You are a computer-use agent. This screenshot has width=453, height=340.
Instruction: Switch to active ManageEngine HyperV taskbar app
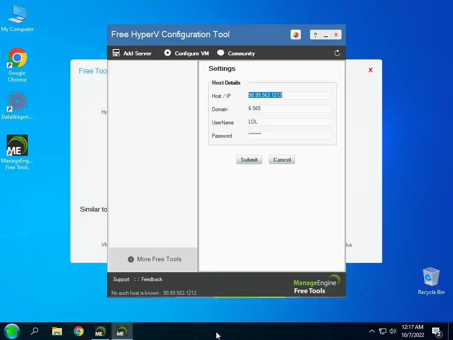click(122, 331)
